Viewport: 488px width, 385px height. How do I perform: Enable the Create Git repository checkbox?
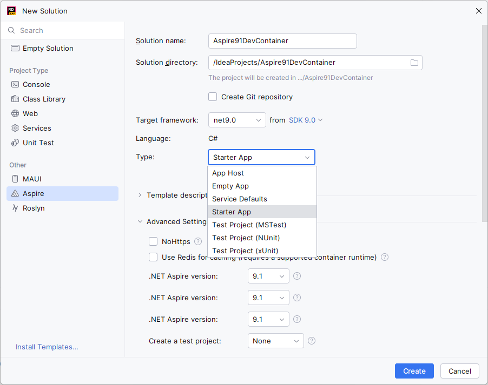[213, 97]
